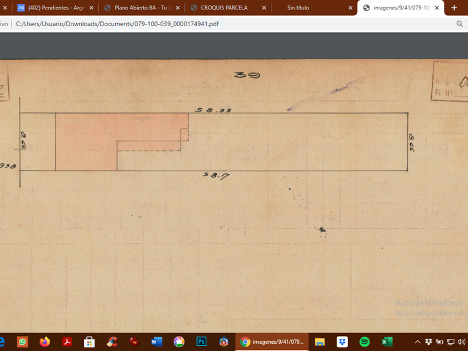This screenshot has width=468, height=351.
Task: Open Edge browser from the taskbar
Action: click(2, 342)
